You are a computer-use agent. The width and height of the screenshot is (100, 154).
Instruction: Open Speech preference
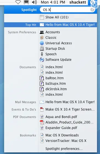point(51,54)
